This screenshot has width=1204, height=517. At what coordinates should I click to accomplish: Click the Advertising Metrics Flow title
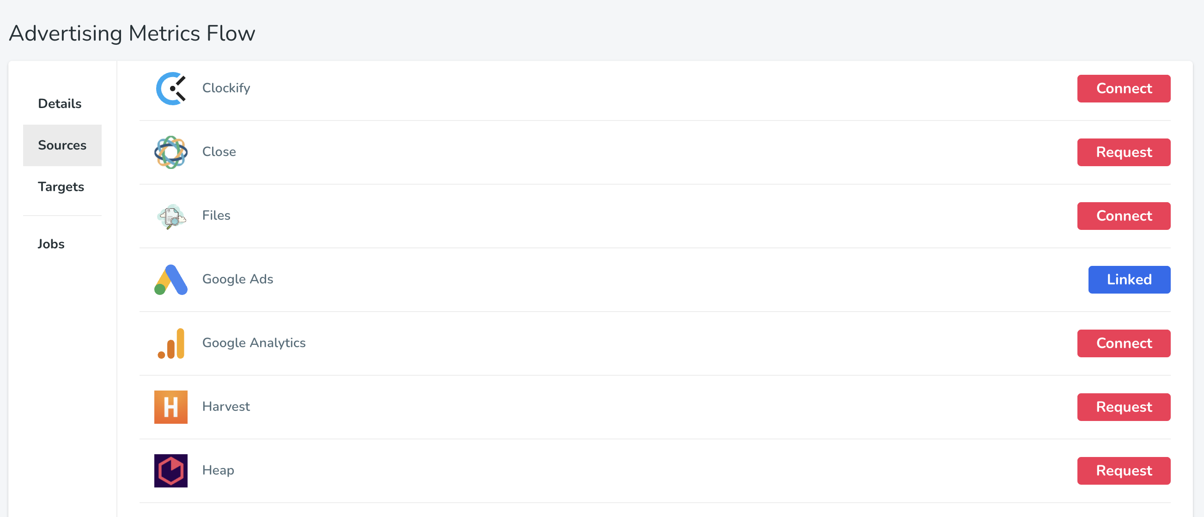[132, 33]
